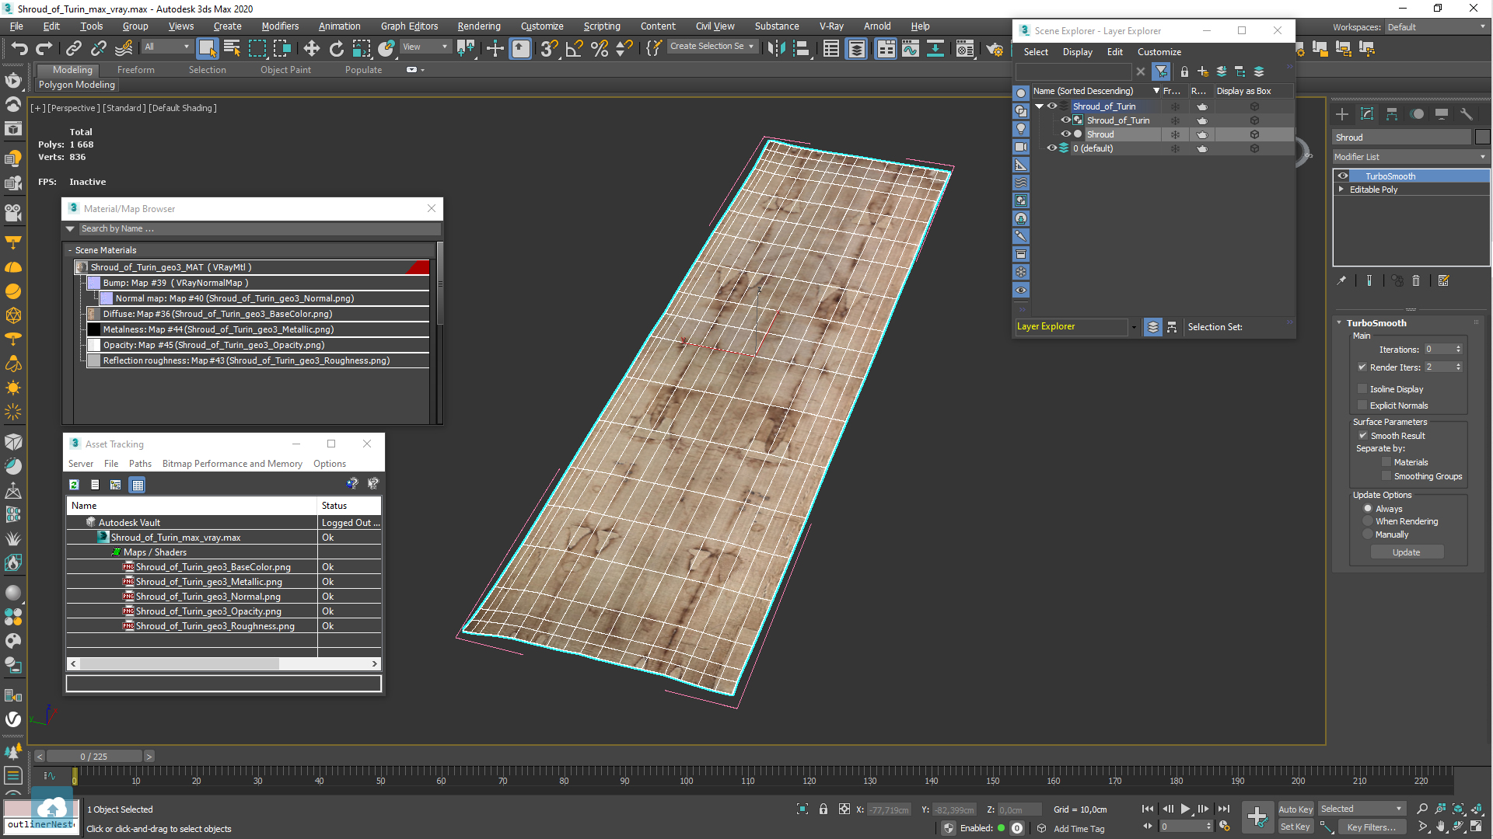Click the Search by Name field
This screenshot has width=1493, height=839.
click(259, 229)
